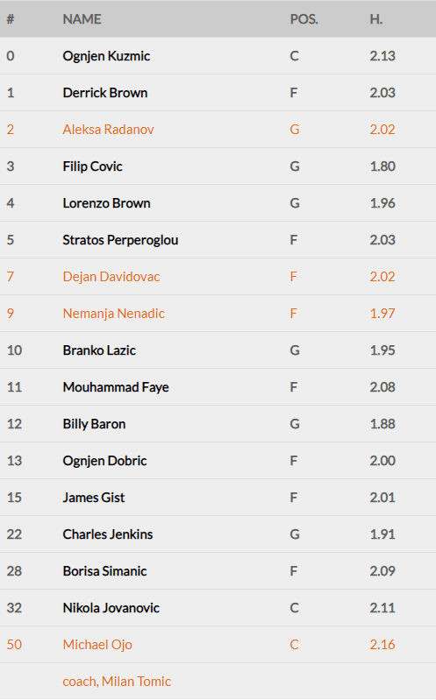This screenshot has height=700, width=436.
Task: Click the # column header
Action: pyautogui.click(x=11, y=19)
